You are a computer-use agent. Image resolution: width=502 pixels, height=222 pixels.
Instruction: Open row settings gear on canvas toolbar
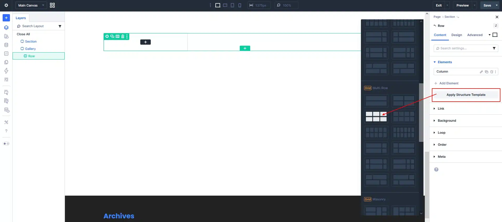pos(107,36)
